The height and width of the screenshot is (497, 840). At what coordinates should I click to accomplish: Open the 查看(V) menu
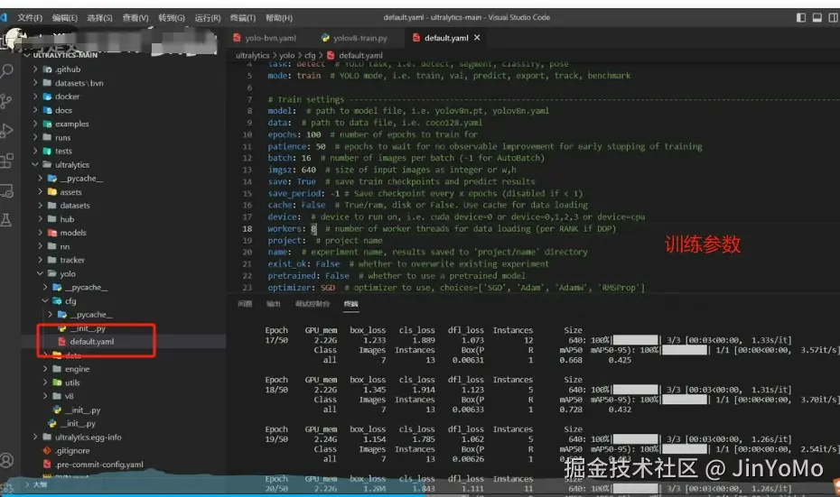click(135, 18)
